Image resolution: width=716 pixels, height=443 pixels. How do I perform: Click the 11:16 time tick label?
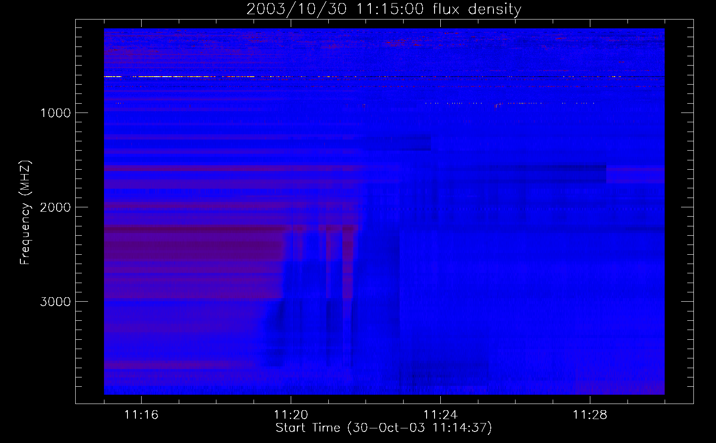pos(141,415)
